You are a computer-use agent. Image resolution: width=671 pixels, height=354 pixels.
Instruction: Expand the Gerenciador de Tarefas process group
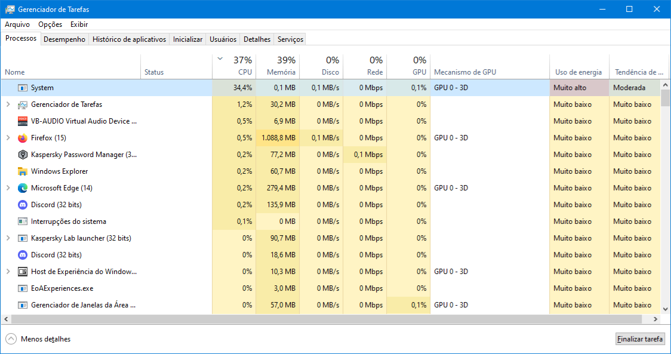pyautogui.click(x=8, y=104)
